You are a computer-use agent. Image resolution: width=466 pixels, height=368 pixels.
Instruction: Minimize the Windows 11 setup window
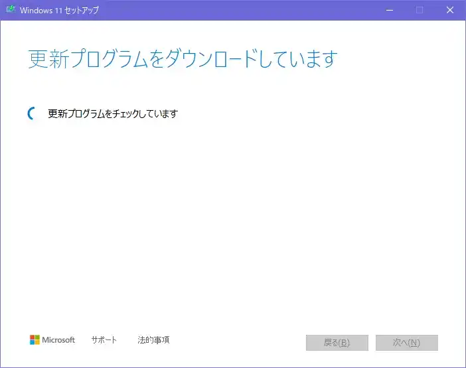(389, 10)
